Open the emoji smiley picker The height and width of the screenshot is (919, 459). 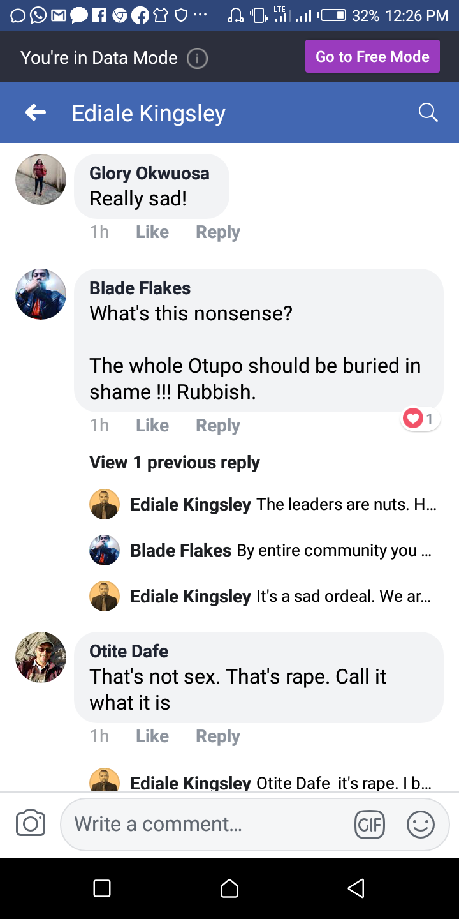pyautogui.click(x=421, y=825)
